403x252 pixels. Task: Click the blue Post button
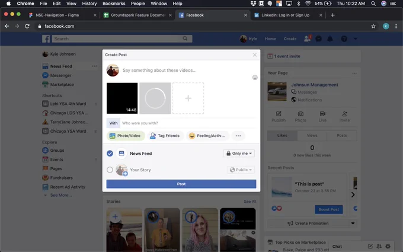point(181,184)
